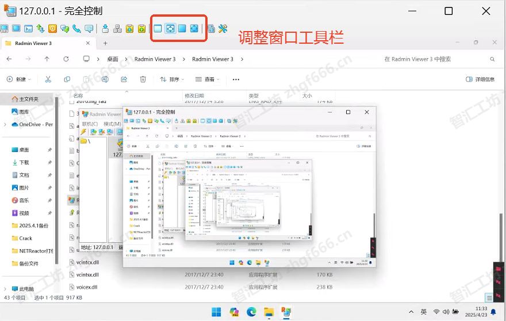Open the 新建 dropdown menu
This screenshot has height=321, width=506.
pyautogui.click(x=19, y=79)
